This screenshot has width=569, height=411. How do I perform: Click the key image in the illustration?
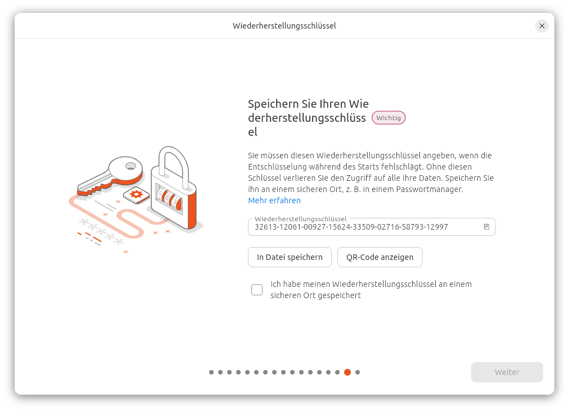coord(110,176)
